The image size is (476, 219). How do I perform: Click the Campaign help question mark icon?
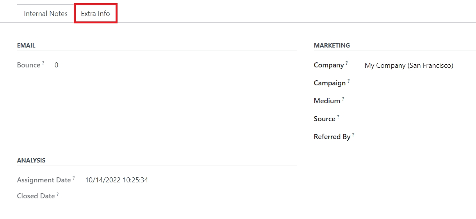tap(349, 81)
